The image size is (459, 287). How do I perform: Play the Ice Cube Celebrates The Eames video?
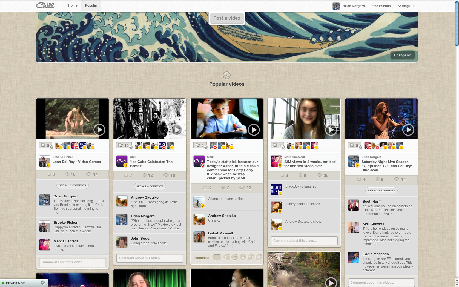tap(177, 130)
